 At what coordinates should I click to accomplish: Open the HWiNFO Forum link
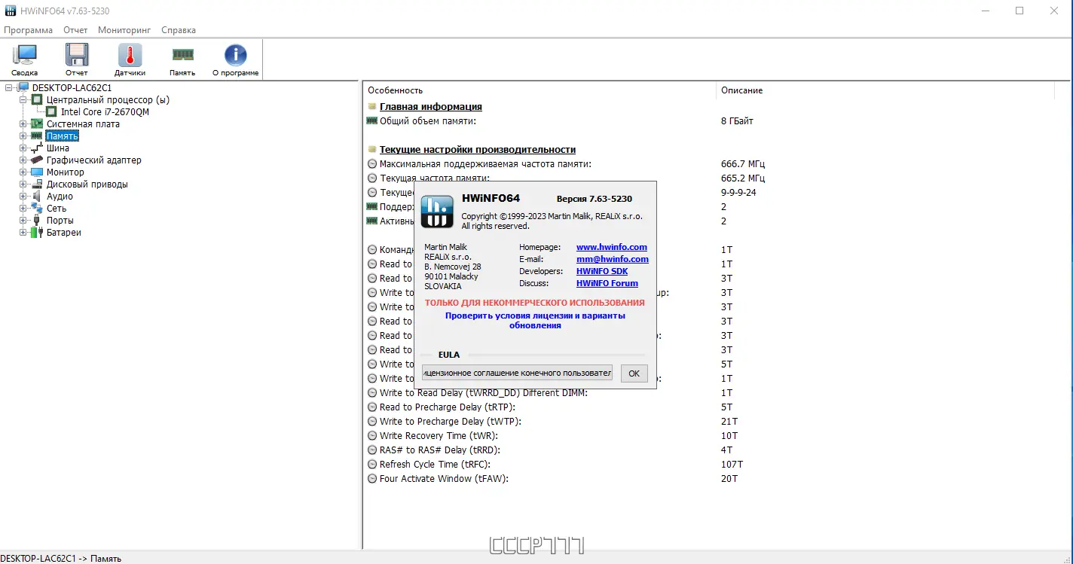tap(607, 283)
